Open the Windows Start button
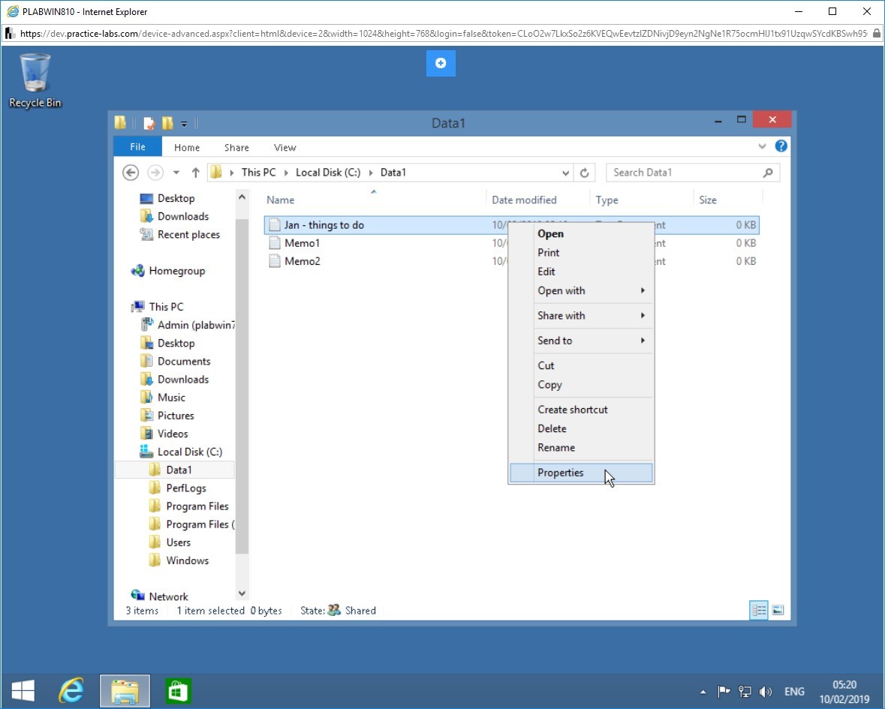This screenshot has width=885, height=709. [23, 691]
